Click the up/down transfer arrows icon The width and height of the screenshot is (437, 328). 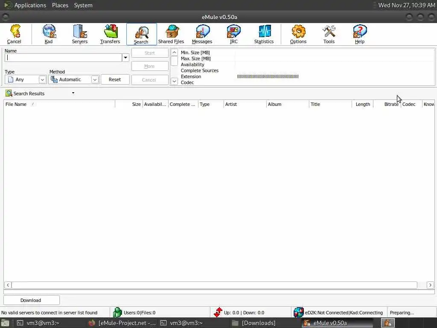(218, 312)
